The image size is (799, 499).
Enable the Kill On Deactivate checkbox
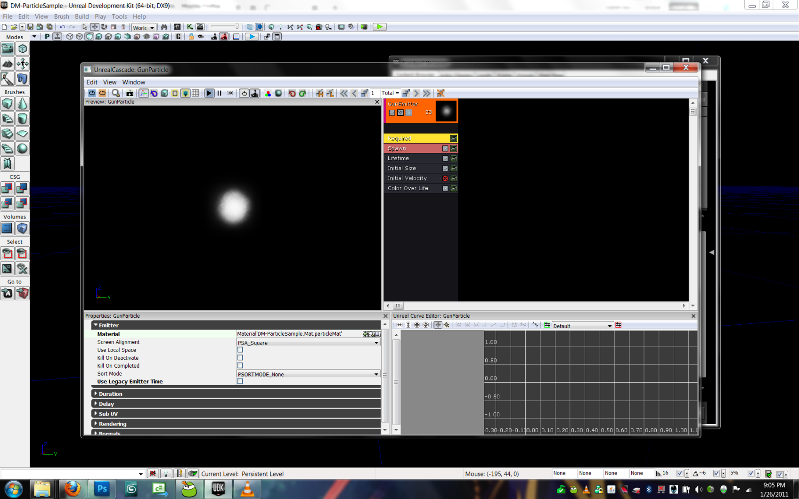point(240,358)
